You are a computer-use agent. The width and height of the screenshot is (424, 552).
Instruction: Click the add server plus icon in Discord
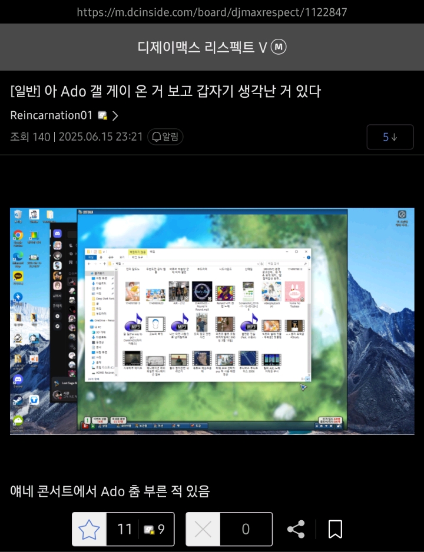pos(57,316)
